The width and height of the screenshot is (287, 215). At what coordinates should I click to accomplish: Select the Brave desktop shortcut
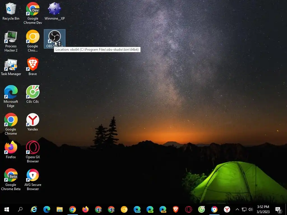[33, 67]
